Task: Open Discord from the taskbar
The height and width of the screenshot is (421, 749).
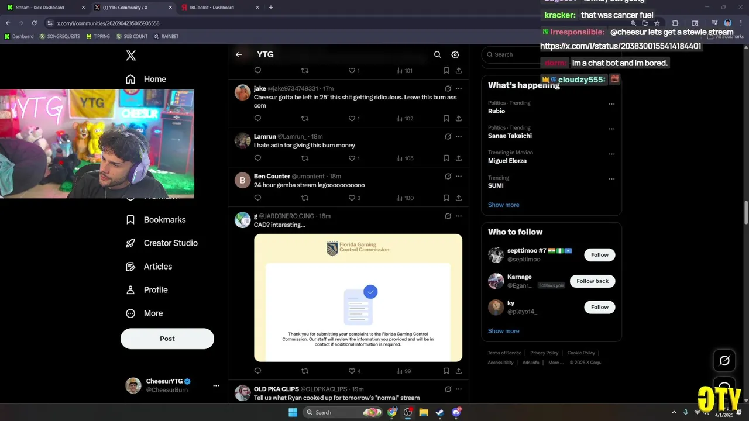Action: coord(456,412)
